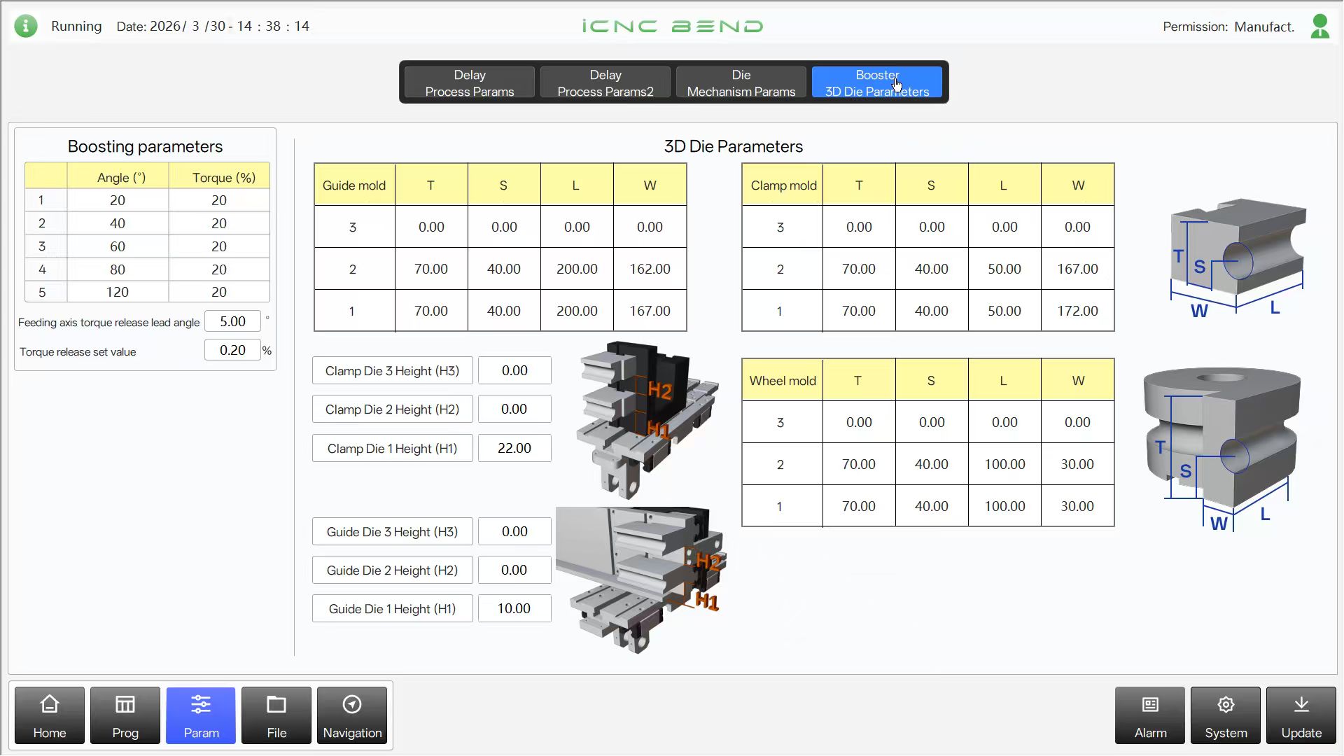
Task: Open System settings
Action: (1226, 715)
